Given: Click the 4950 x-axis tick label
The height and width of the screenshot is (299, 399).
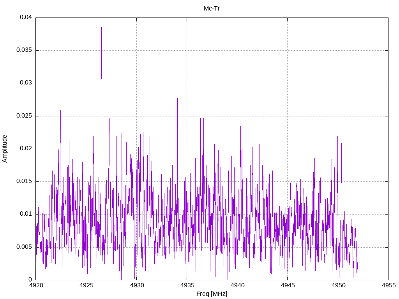Looking at the screenshot, I should point(338,285).
